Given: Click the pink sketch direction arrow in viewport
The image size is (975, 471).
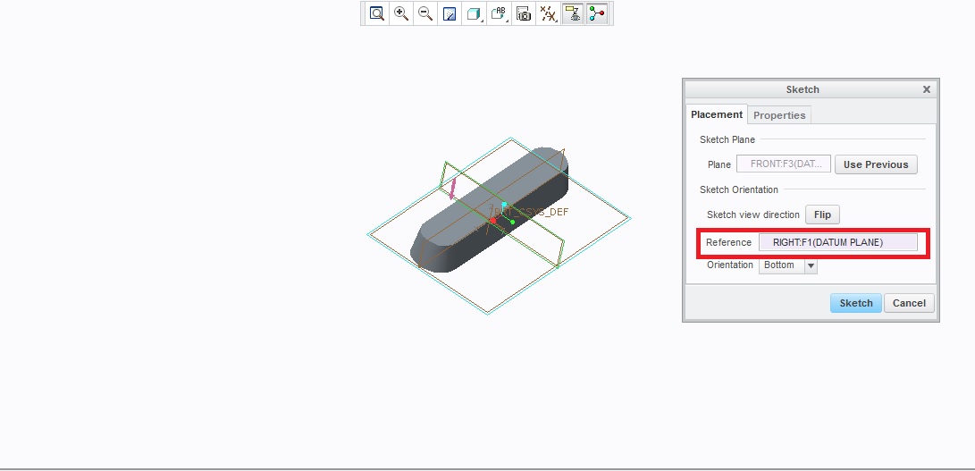Looking at the screenshot, I should [x=453, y=189].
